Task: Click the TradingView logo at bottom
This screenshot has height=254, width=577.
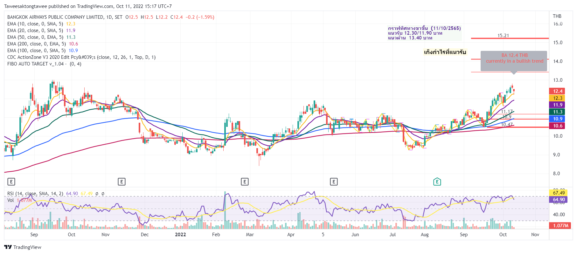Action: (23, 247)
